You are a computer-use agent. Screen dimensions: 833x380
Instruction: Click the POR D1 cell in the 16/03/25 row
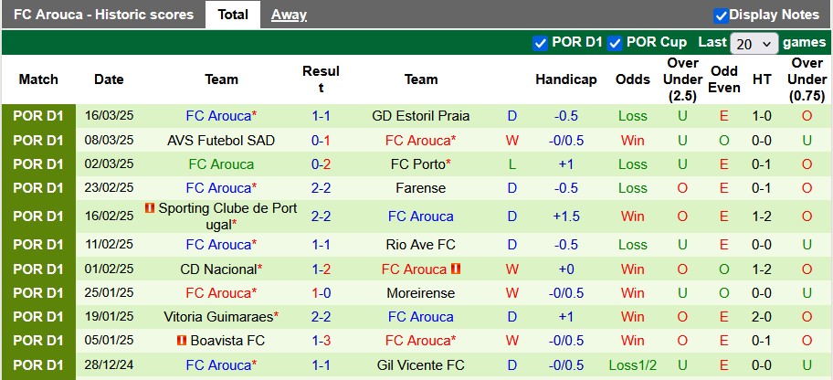point(38,116)
